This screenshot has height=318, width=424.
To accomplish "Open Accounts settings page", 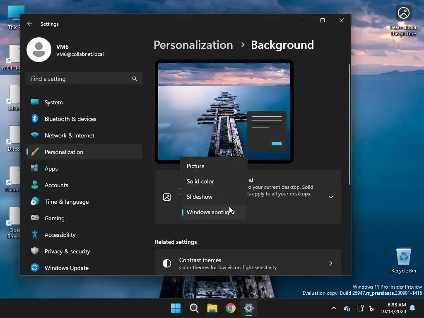I will 84,185.
